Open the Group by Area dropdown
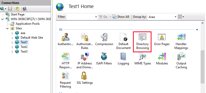 pos(162,17)
